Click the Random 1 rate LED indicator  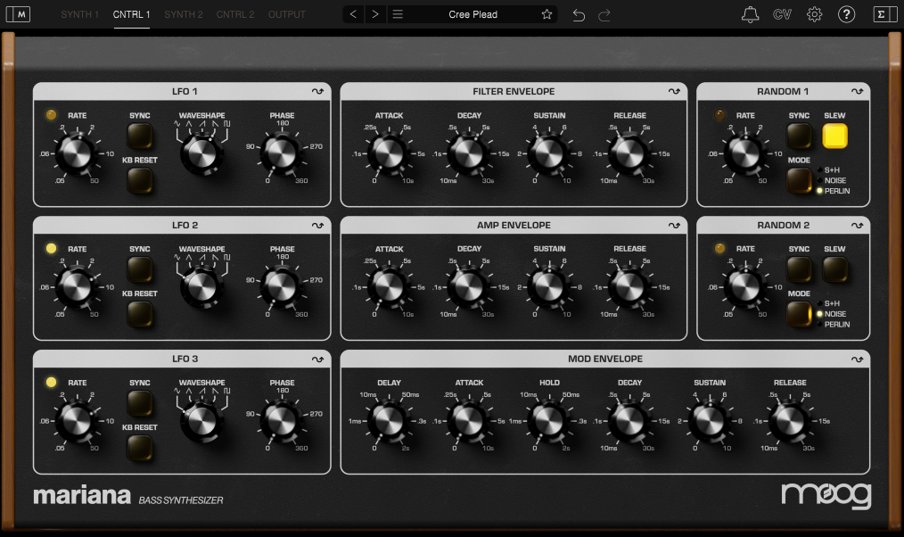point(719,115)
